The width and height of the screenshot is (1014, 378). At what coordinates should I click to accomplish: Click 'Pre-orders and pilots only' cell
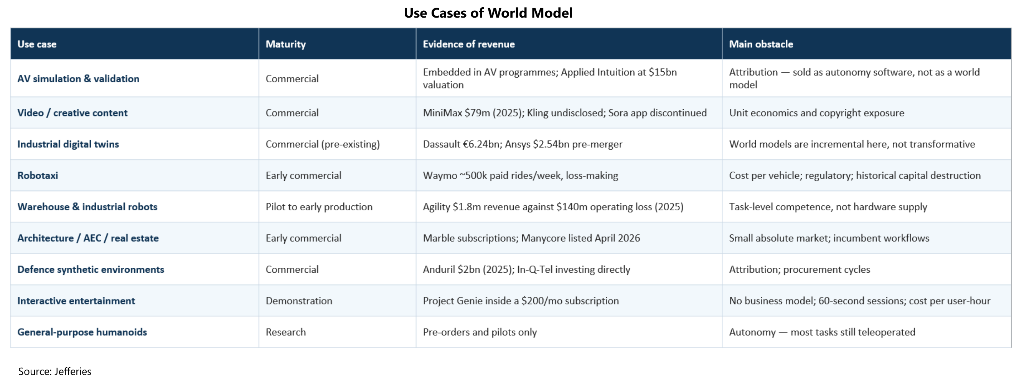[480, 332]
